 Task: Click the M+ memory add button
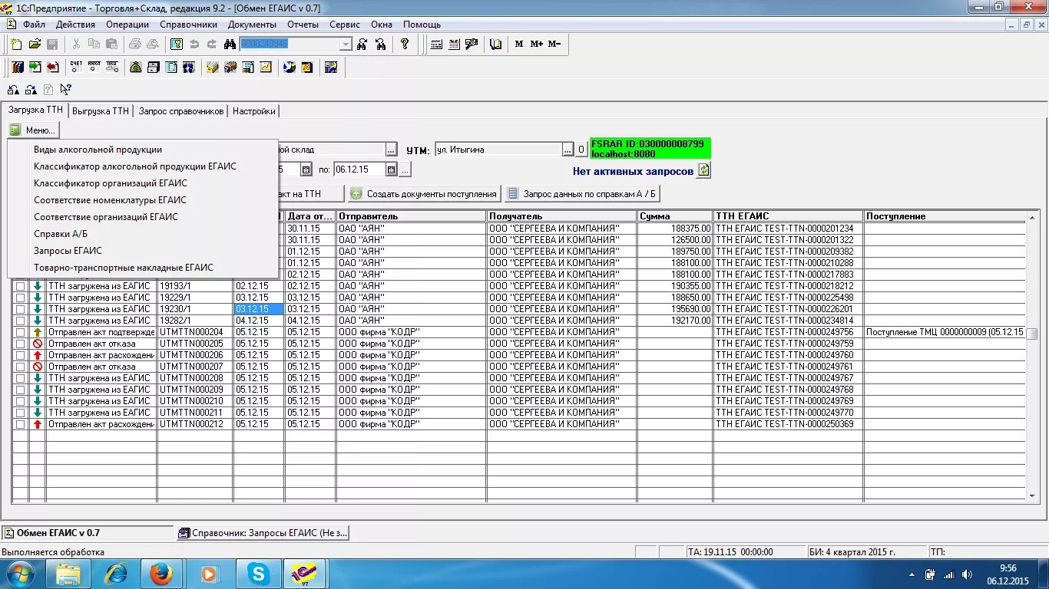(x=536, y=44)
